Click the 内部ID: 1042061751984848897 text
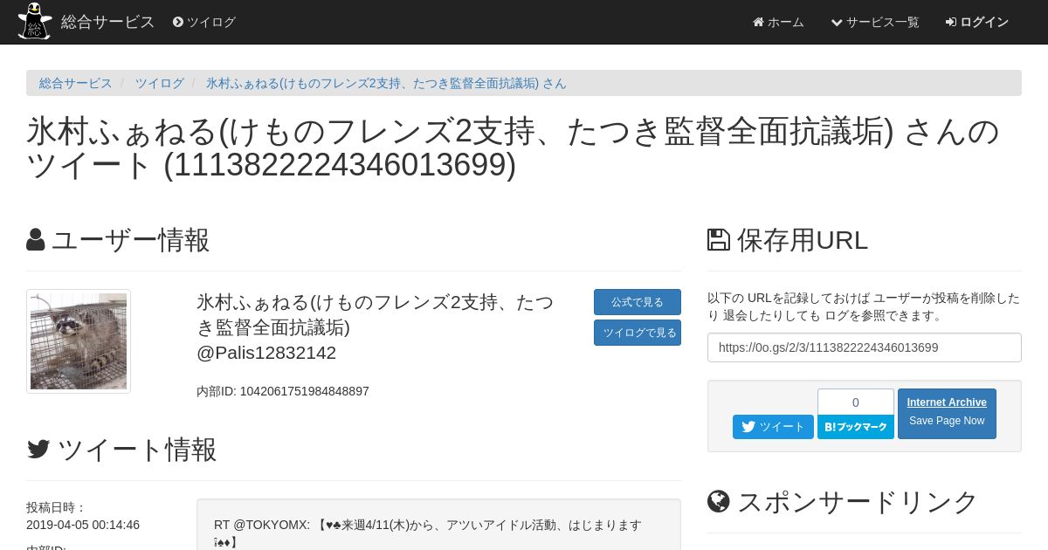Screen dimensions: 1048x550 [283, 391]
